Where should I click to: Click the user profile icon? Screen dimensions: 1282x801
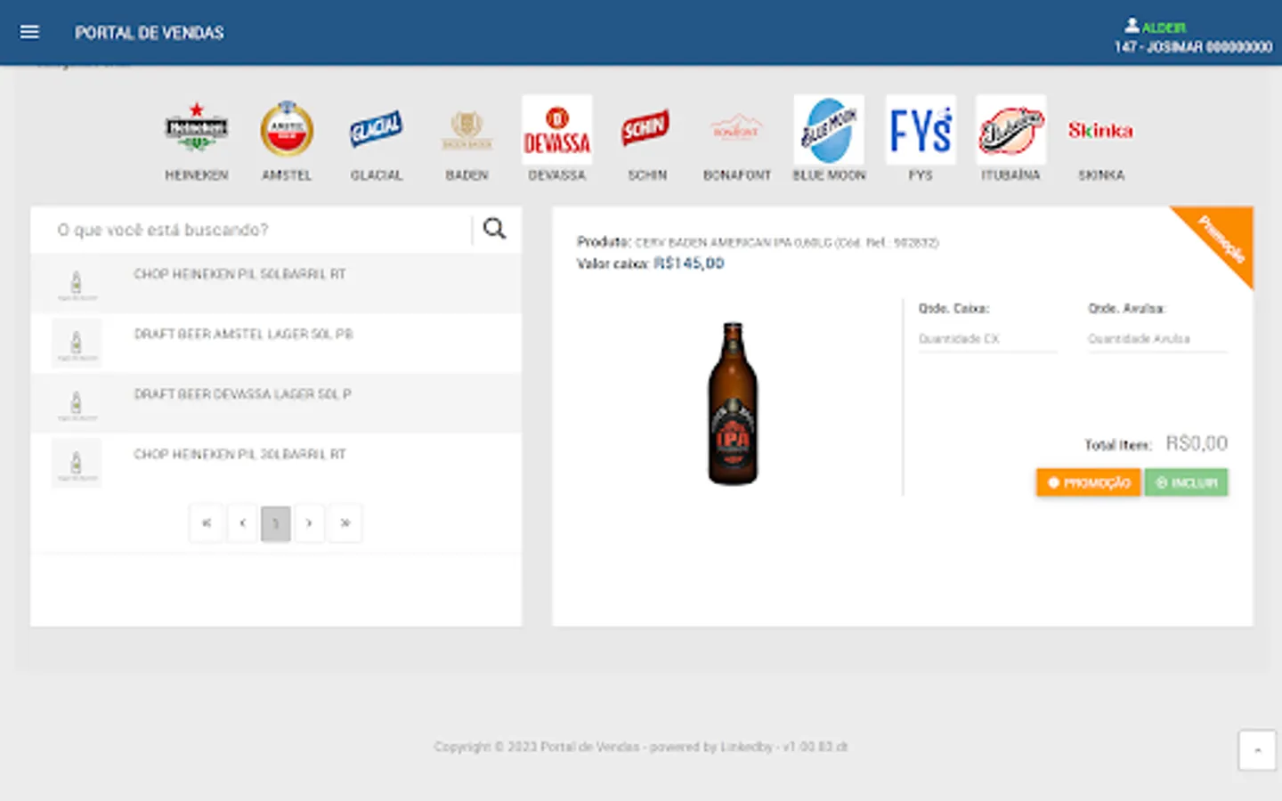(1132, 26)
